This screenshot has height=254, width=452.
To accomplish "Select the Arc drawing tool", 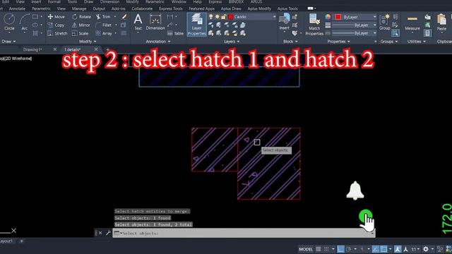I will tap(25, 22).
